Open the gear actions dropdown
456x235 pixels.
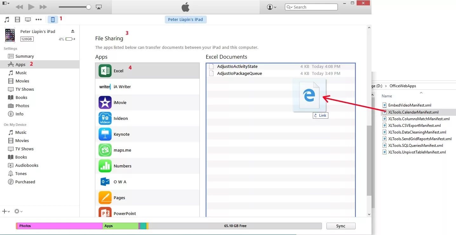(18, 211)
